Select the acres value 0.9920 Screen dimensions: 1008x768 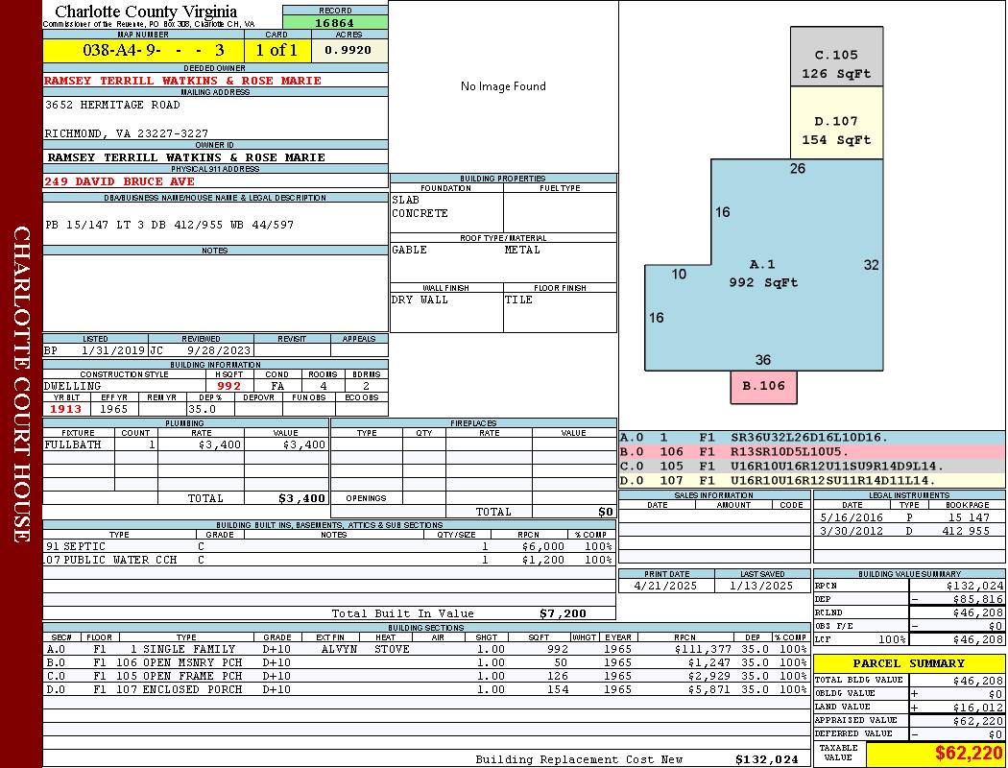348,50
